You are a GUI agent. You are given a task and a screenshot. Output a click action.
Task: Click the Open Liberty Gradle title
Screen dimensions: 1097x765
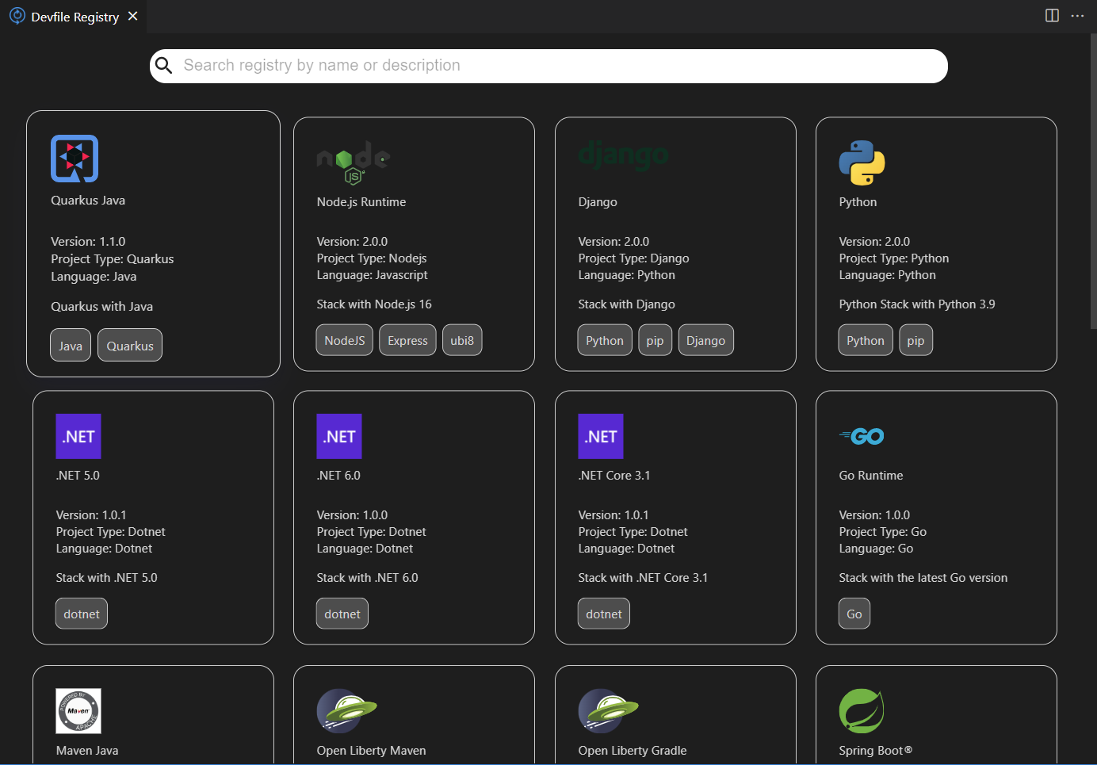[633, 751]
